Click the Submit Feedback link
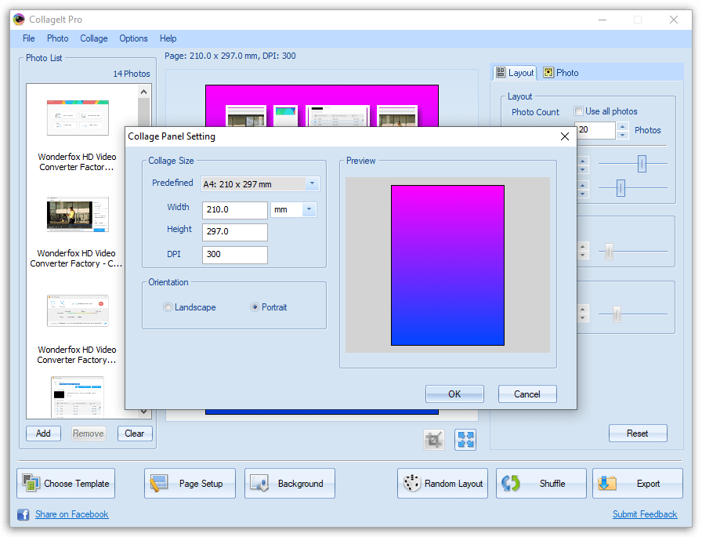702x537 pixels. pos(645,513)
